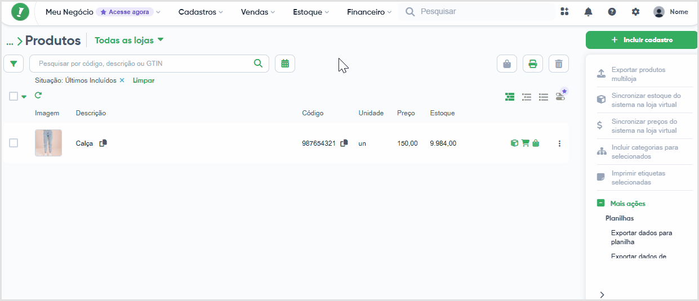Click the Preço column header
This screenshot has height=301, width=699.
tap(406, 113)
